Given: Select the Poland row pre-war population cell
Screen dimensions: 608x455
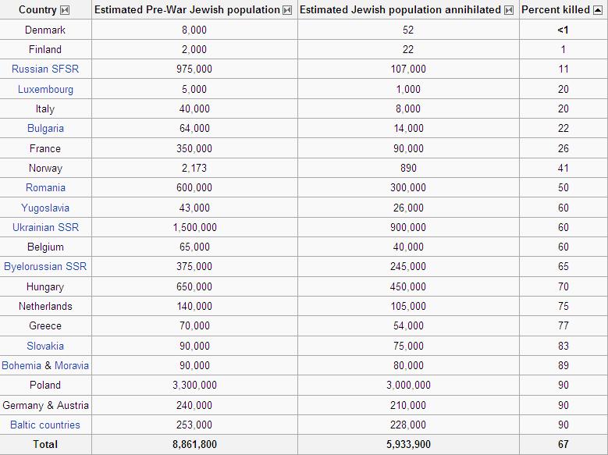Looking at the screenshot, I should [x=194, y=386].
